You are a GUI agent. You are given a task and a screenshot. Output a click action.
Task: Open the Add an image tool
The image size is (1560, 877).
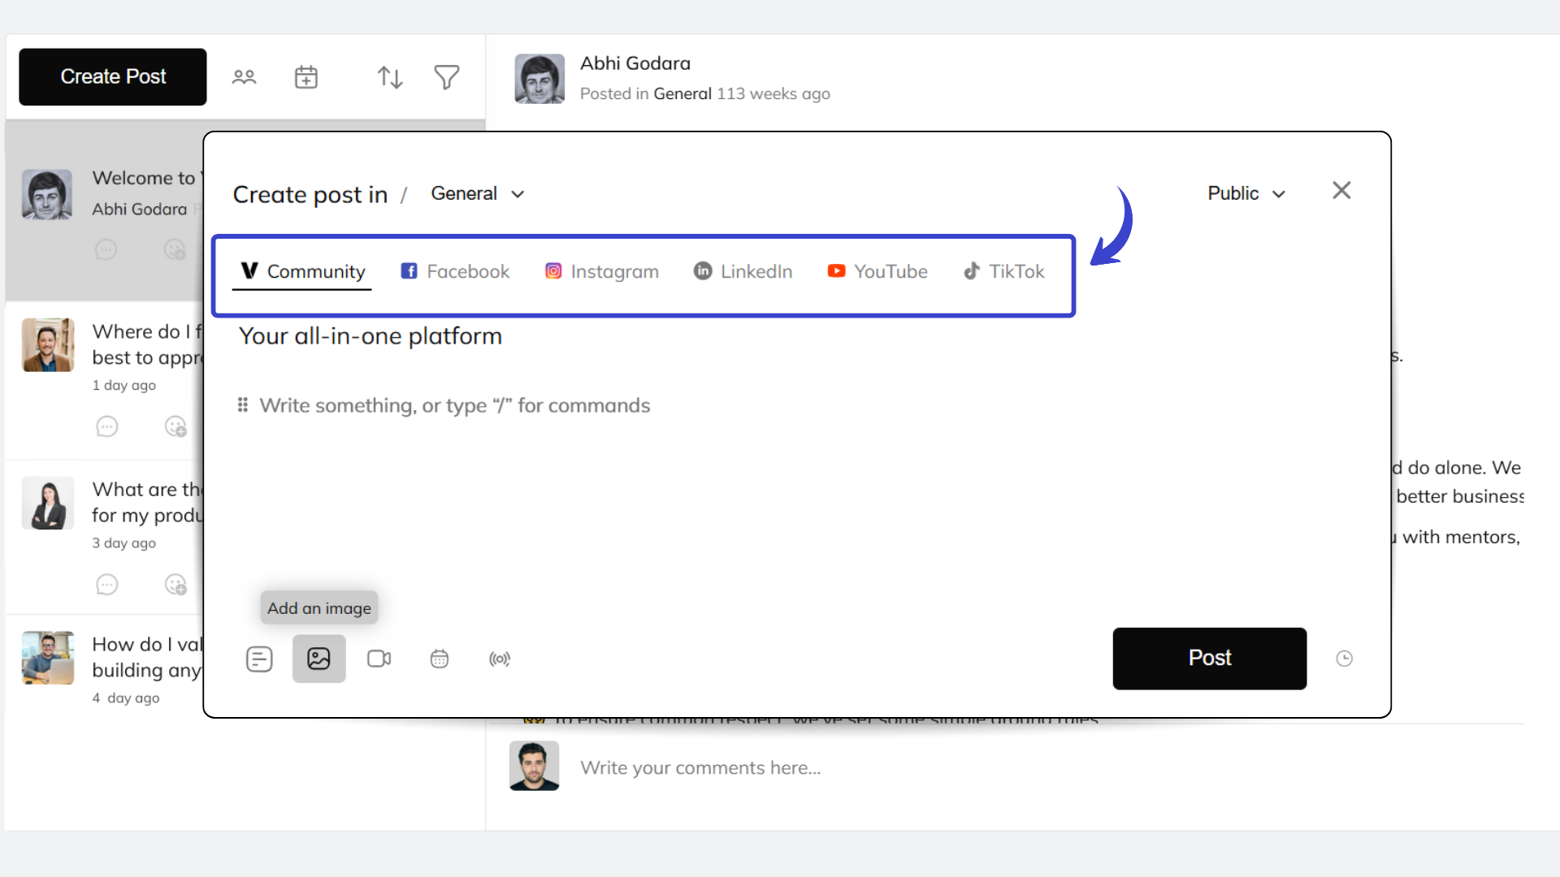[318, 659]
